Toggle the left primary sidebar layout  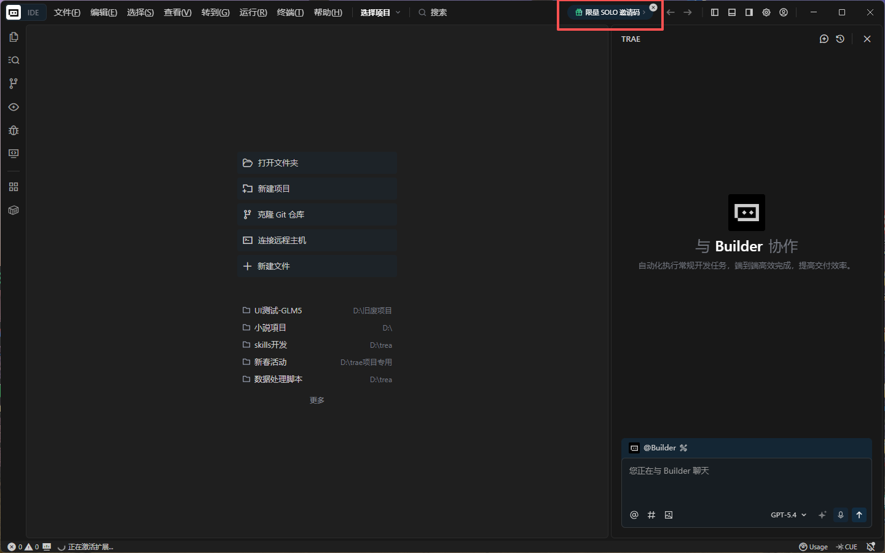tap(715, 12)
